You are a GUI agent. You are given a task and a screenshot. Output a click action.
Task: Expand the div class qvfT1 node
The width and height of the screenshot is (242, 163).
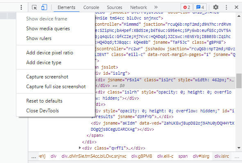[x=79, y=148]
